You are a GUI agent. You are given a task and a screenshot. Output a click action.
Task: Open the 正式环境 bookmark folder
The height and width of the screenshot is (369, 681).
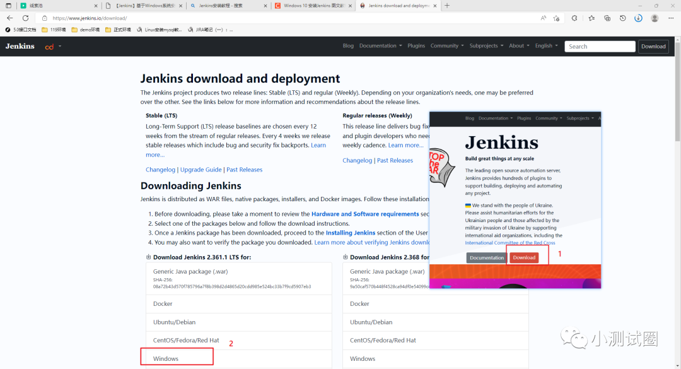click(118, 30)
